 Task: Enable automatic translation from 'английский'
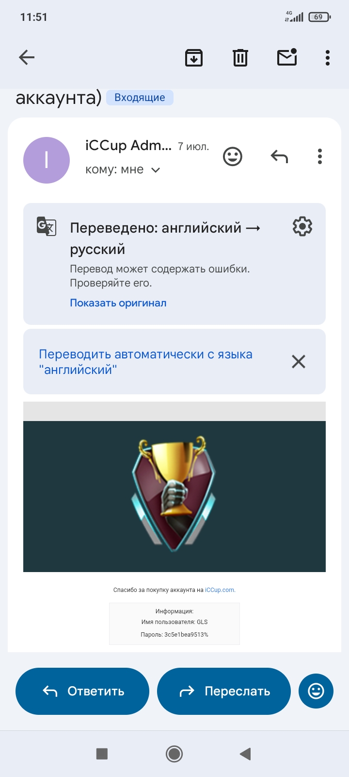[145, 362]
